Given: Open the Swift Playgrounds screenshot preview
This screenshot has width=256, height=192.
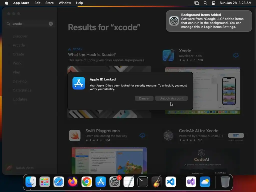Looking at the screenshot, I should [x=109, y=160].
